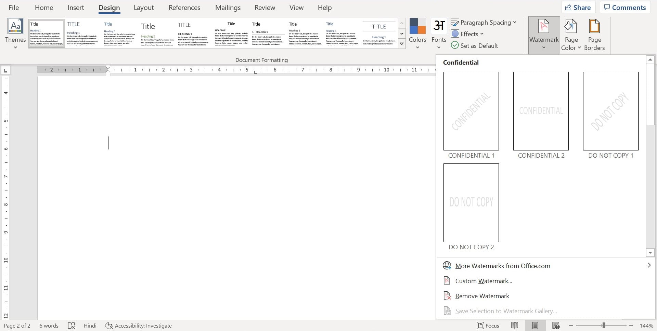
Task: Click the Page Borders icon
Action: pos(594,33)
